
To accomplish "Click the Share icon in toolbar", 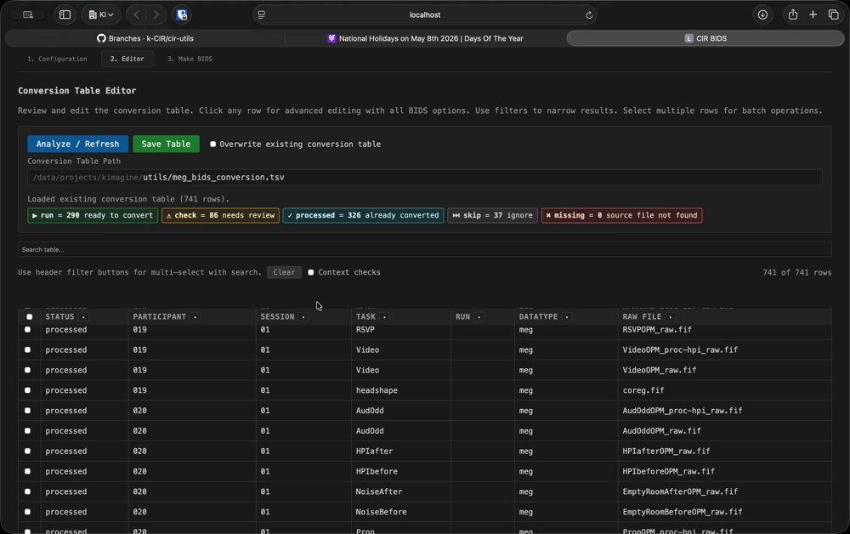I will pyautogui.click(x=792, y=14).
